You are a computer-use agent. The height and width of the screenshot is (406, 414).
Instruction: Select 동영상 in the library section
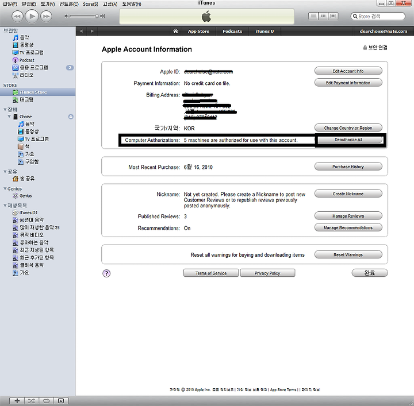[x=23, y=45]
